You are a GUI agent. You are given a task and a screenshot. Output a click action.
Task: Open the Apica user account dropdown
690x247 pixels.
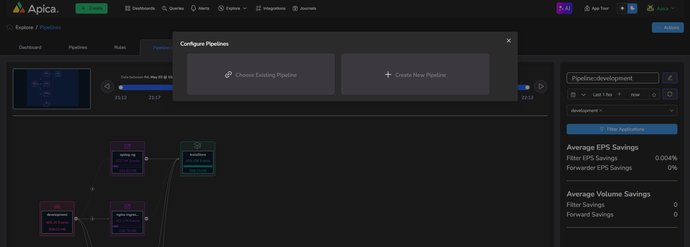click(661, 8)
